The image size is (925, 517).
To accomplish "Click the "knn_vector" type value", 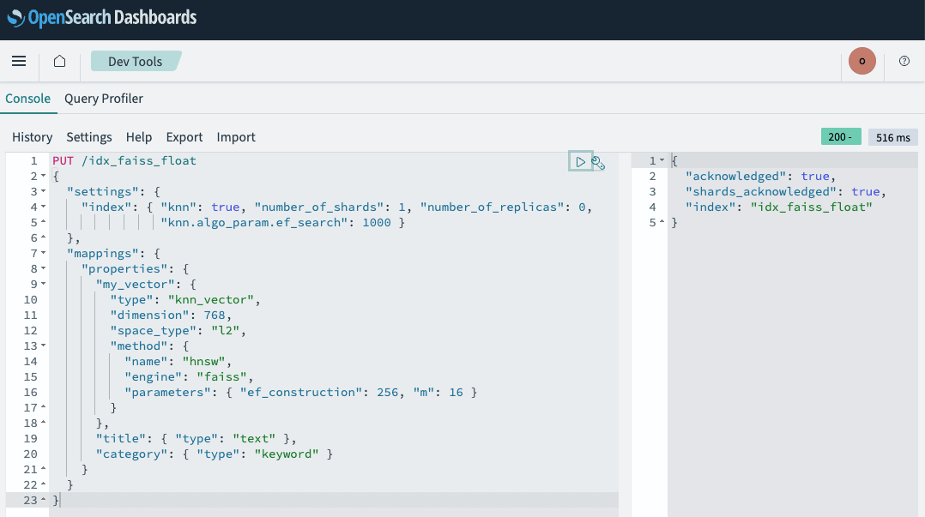I will point(211,299).
